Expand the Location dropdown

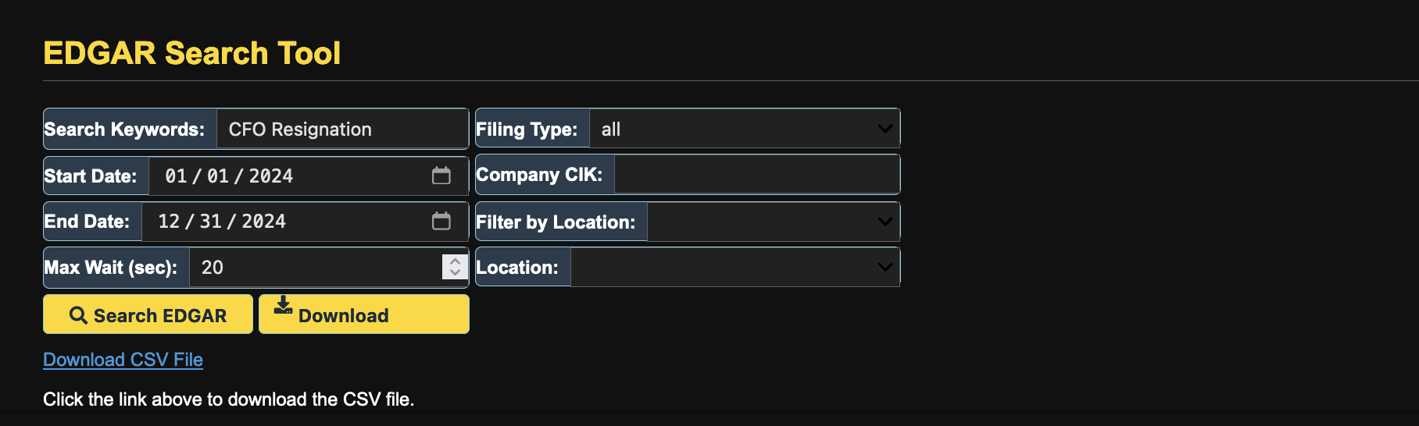(885, 267)
